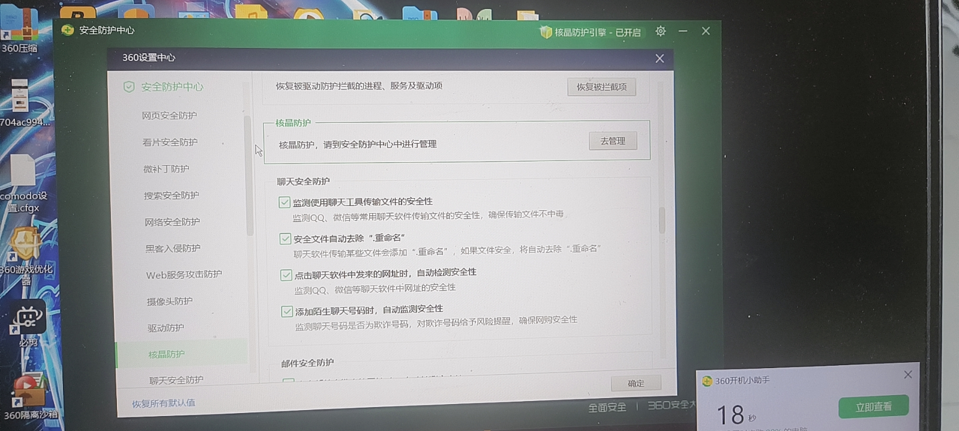This screenshot has height=431, width=959.
Task: Click 恢复所有默认值 link
Action: click(x=164, y=403)
